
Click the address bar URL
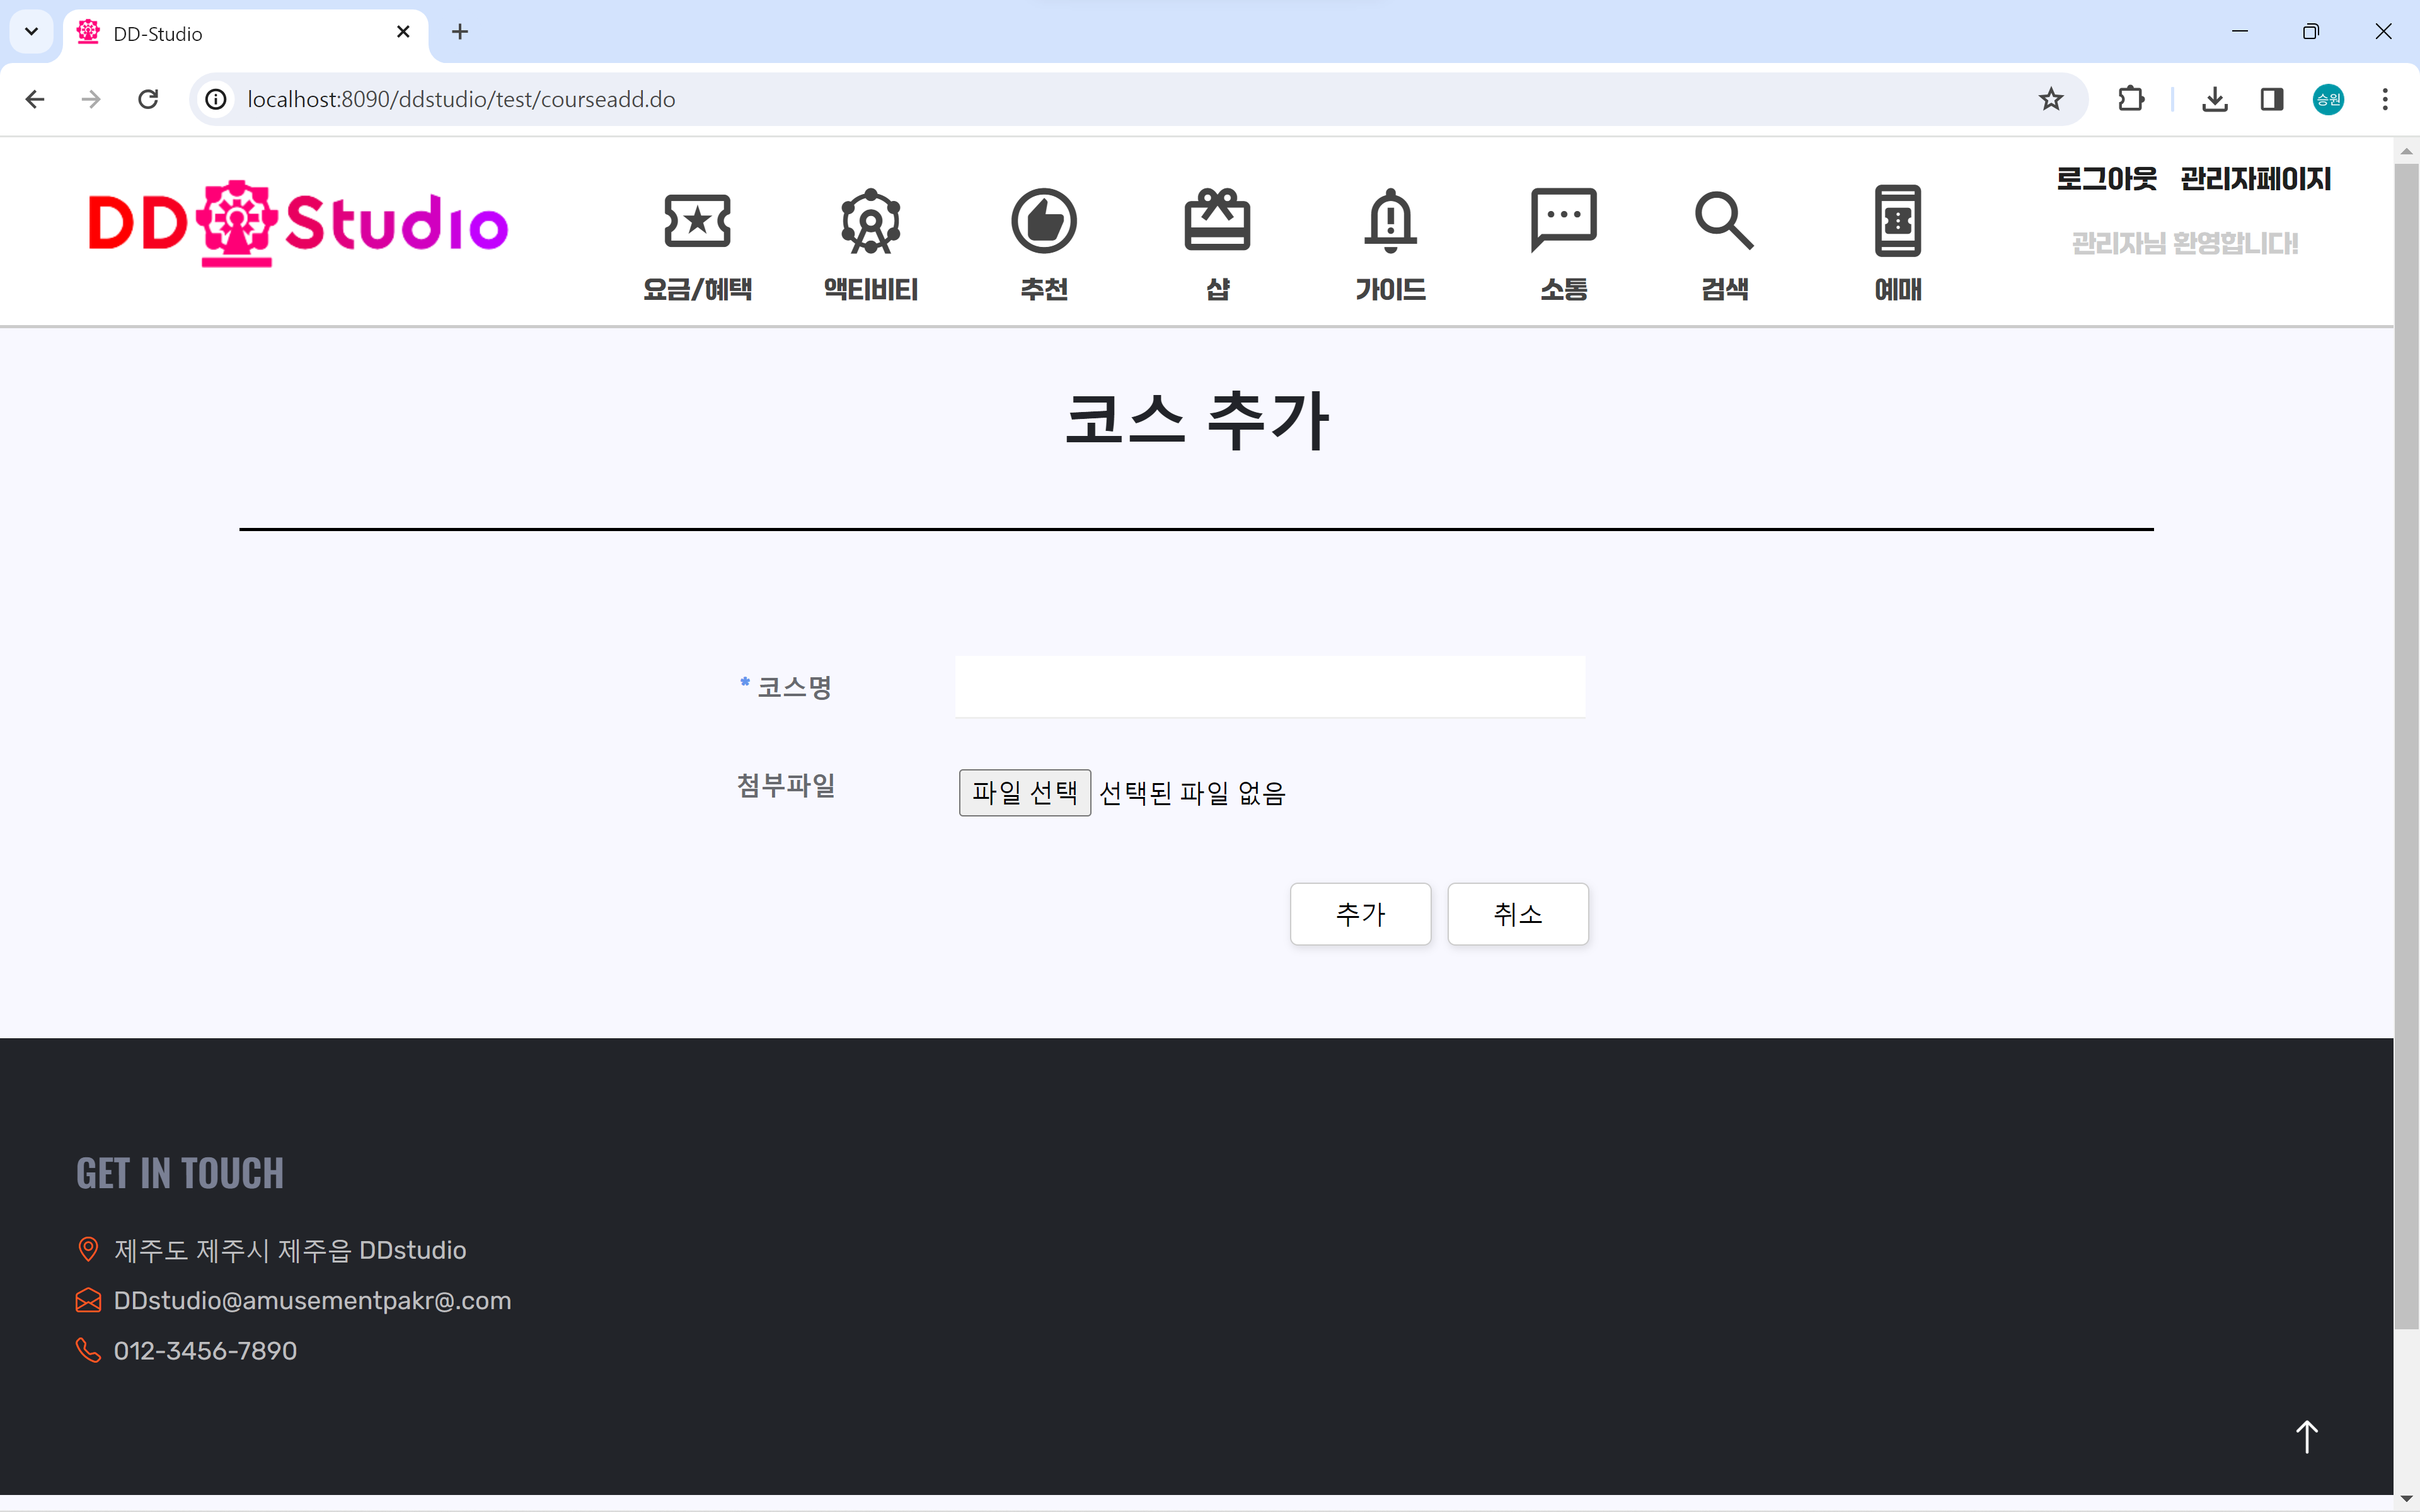[x=461, y=99]
